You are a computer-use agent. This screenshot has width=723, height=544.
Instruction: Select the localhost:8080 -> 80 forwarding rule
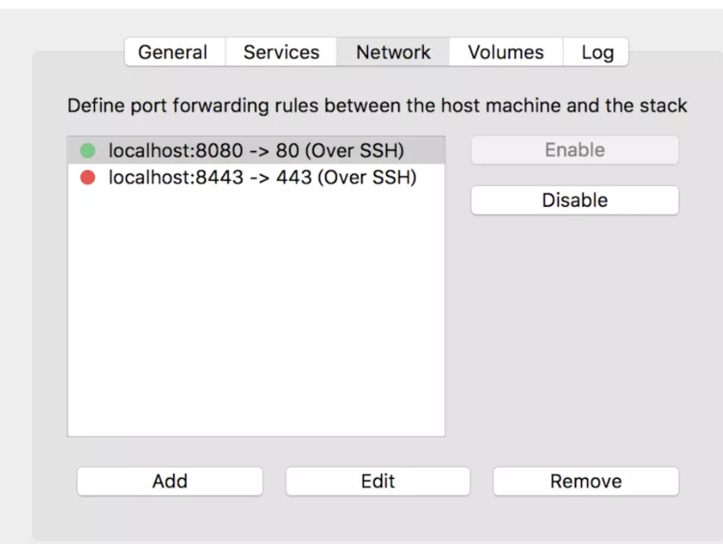click(256, 151)
